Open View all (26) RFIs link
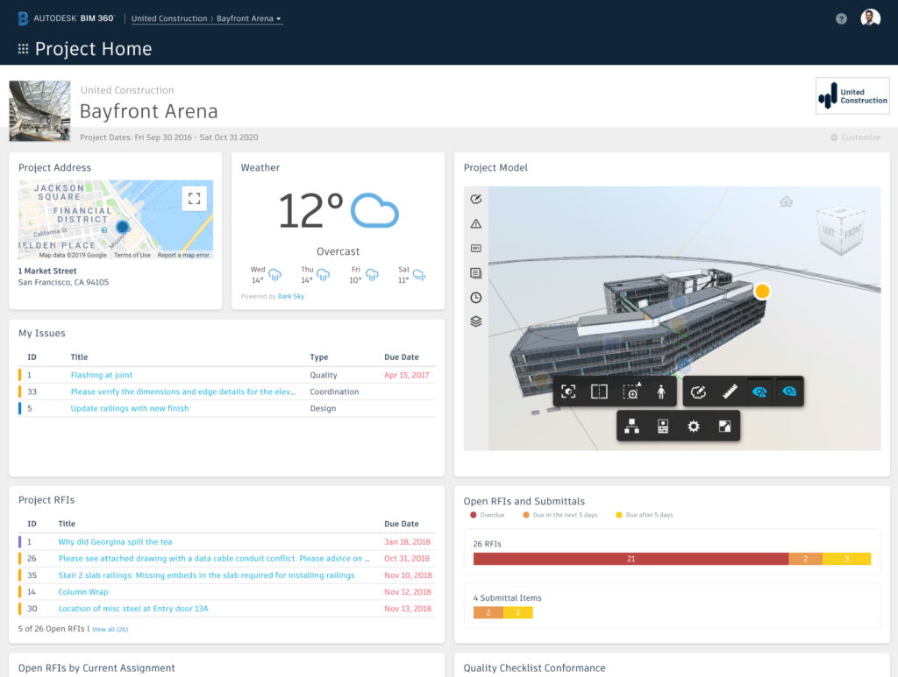898x677 pixels. [x=112, y=628]
